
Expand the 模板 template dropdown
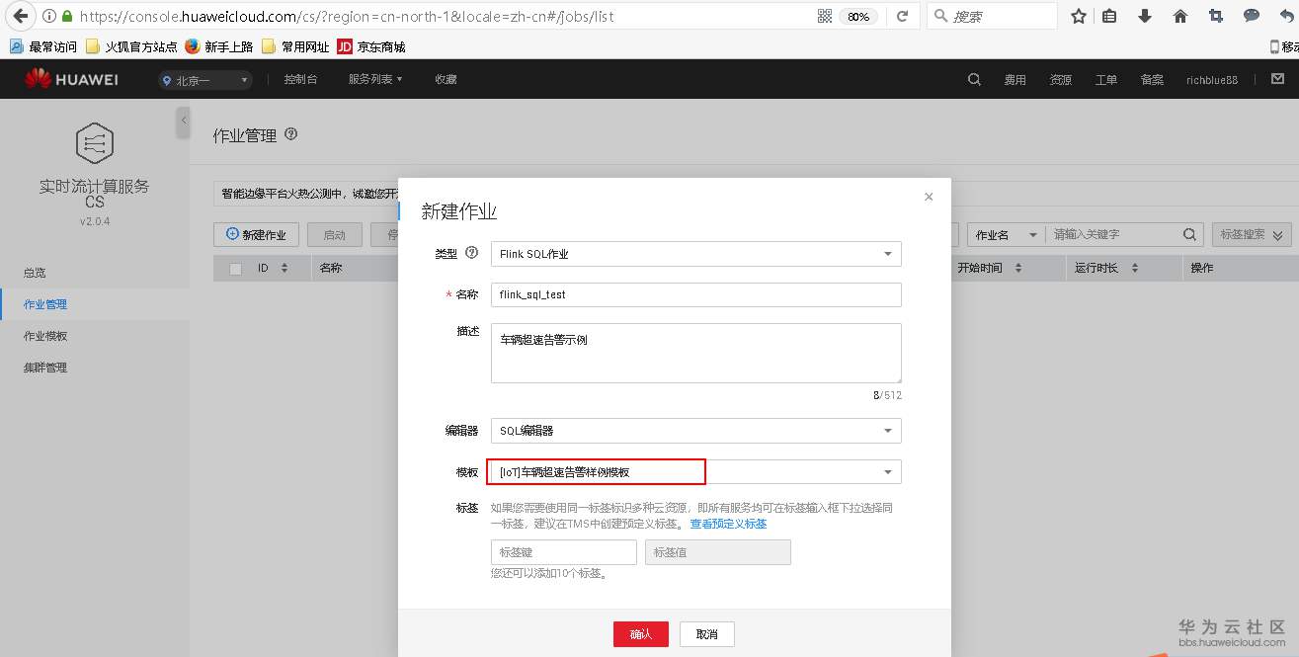tap(887, 471)
